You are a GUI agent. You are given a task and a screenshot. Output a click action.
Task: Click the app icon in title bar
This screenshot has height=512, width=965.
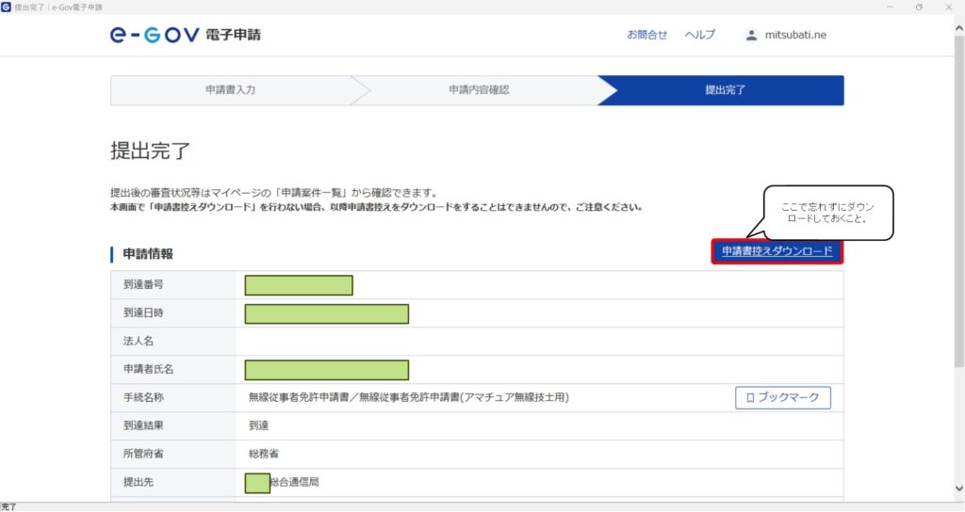6,7
